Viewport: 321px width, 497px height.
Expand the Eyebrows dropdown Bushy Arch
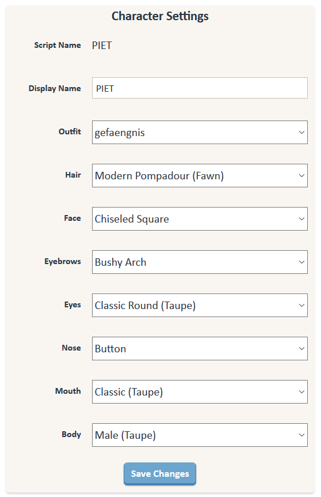coord(200,262)
